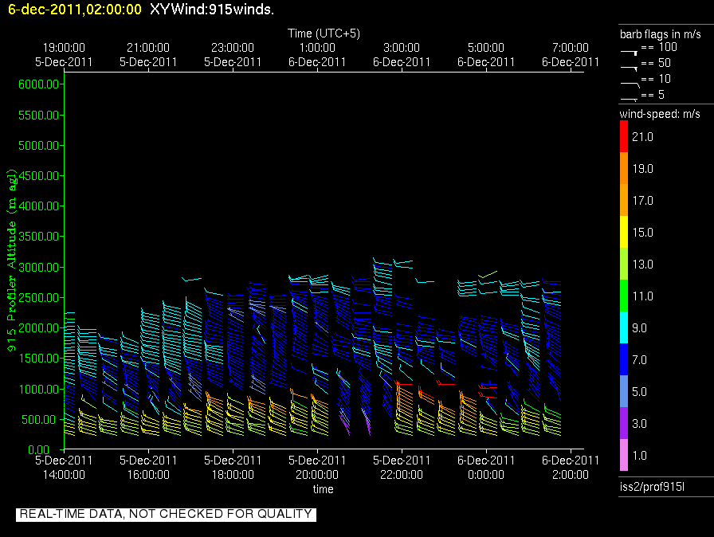The width and height of the screenshot is (714, 537).
Task: Click the 'iss2/prof915l' source label
Action: click(652, 487)
